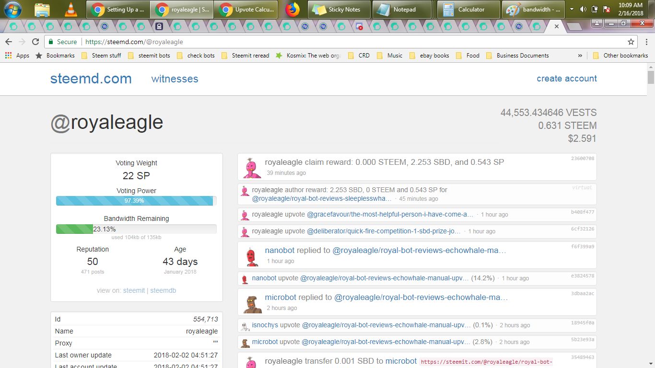Open the ebay books bookmark folder

pos(429,56)
